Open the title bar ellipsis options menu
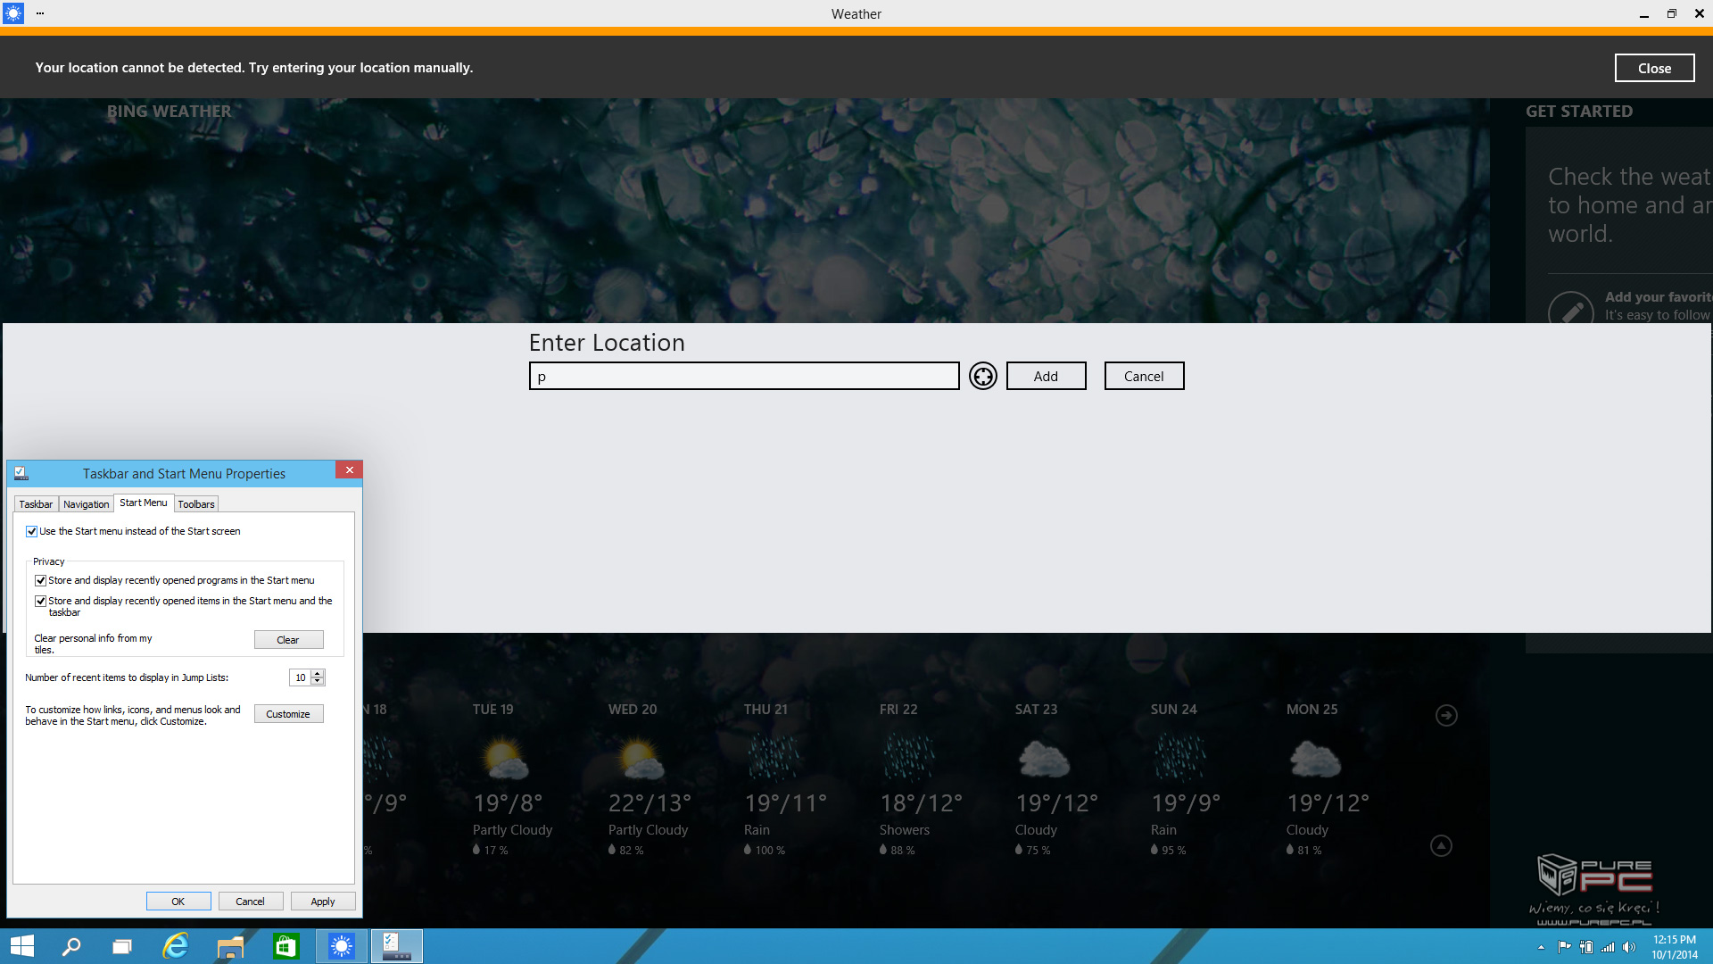 [40, 13]
